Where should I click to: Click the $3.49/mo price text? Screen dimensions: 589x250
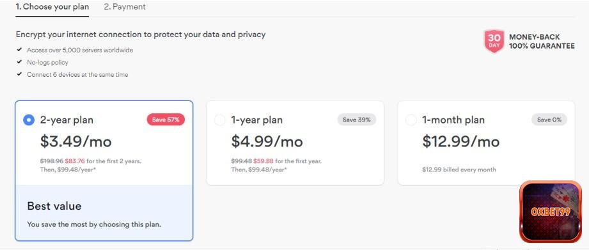click(76, 141)
